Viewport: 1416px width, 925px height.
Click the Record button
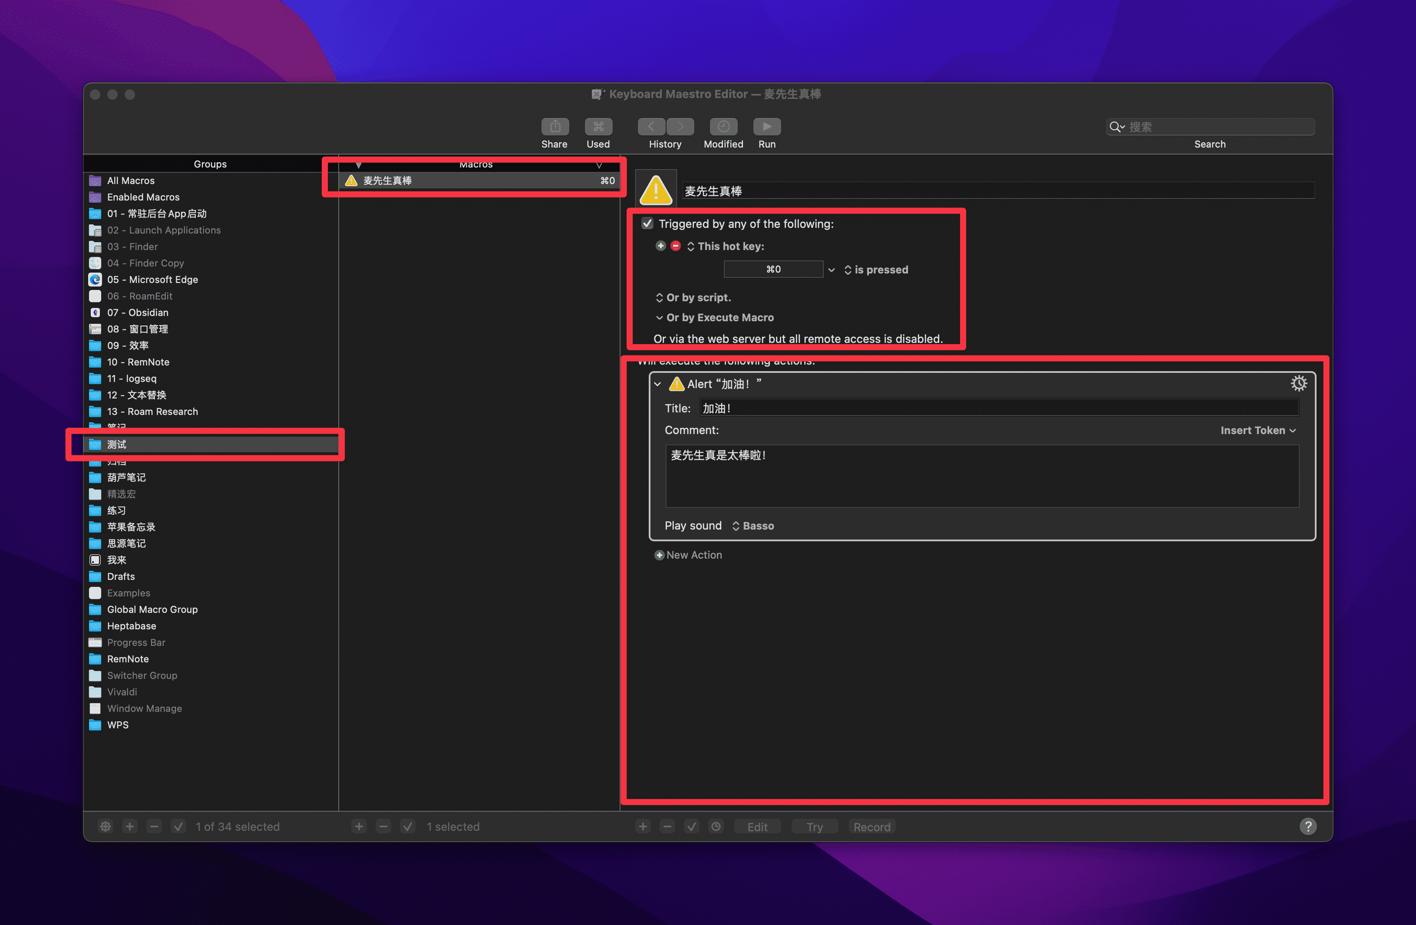click(x=871, y=826)
